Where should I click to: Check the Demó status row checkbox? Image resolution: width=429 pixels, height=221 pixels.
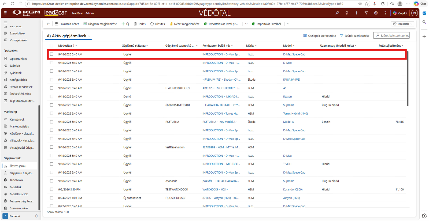(x=51, y=96)
